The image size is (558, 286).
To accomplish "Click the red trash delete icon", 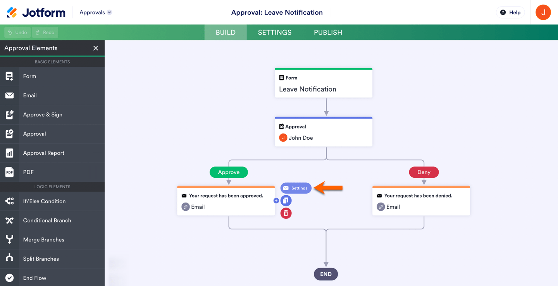I will coord(286,213).
